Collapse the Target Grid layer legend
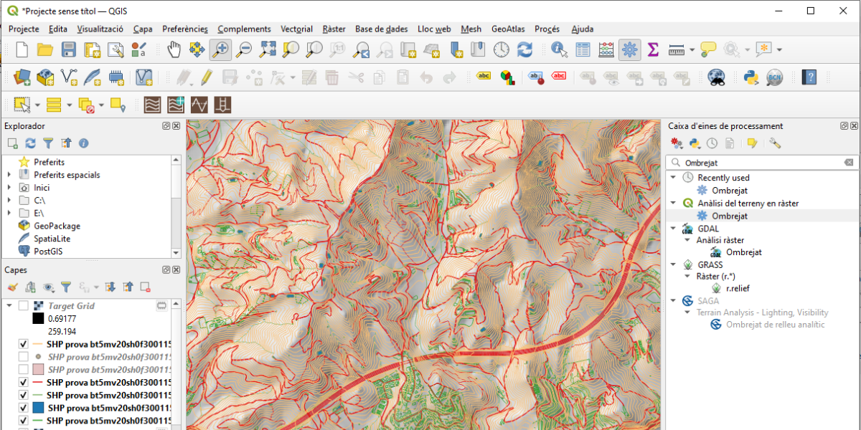This screenshot has height=430, width=861. [x=9, y=305]
